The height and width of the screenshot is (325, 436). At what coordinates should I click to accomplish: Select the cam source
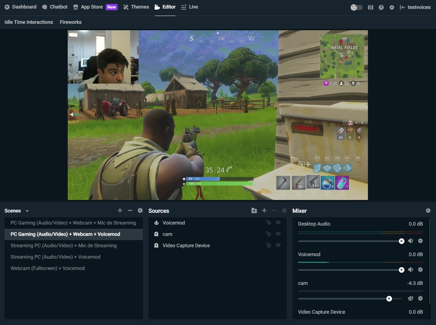[x=218, y=234]
